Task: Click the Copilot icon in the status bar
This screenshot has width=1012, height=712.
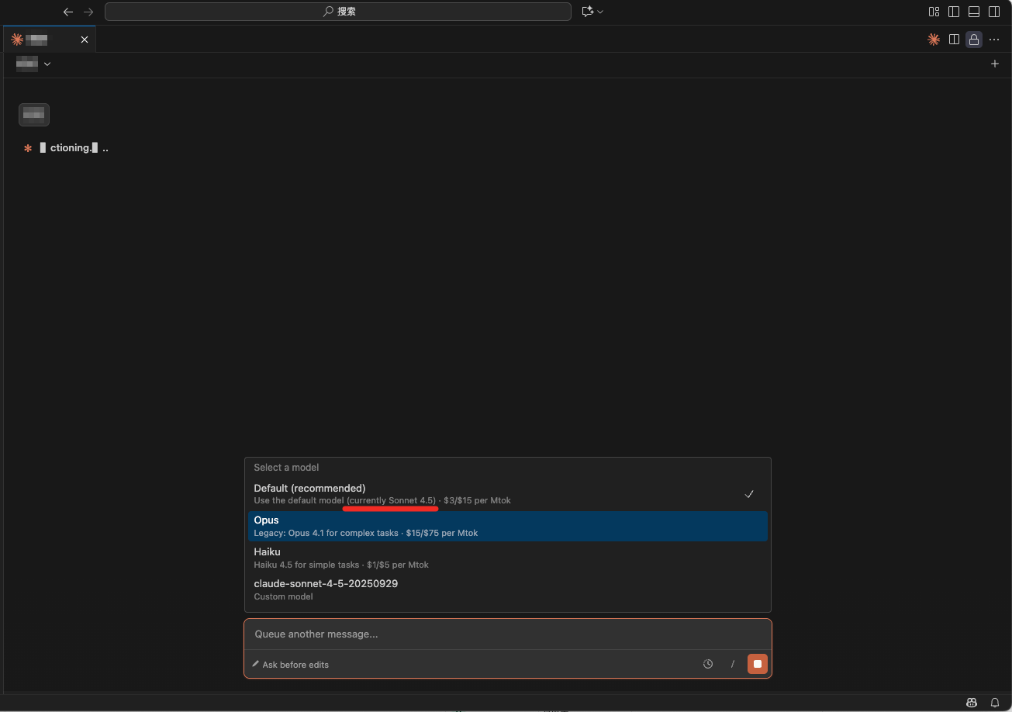Action: click(972, 703)
